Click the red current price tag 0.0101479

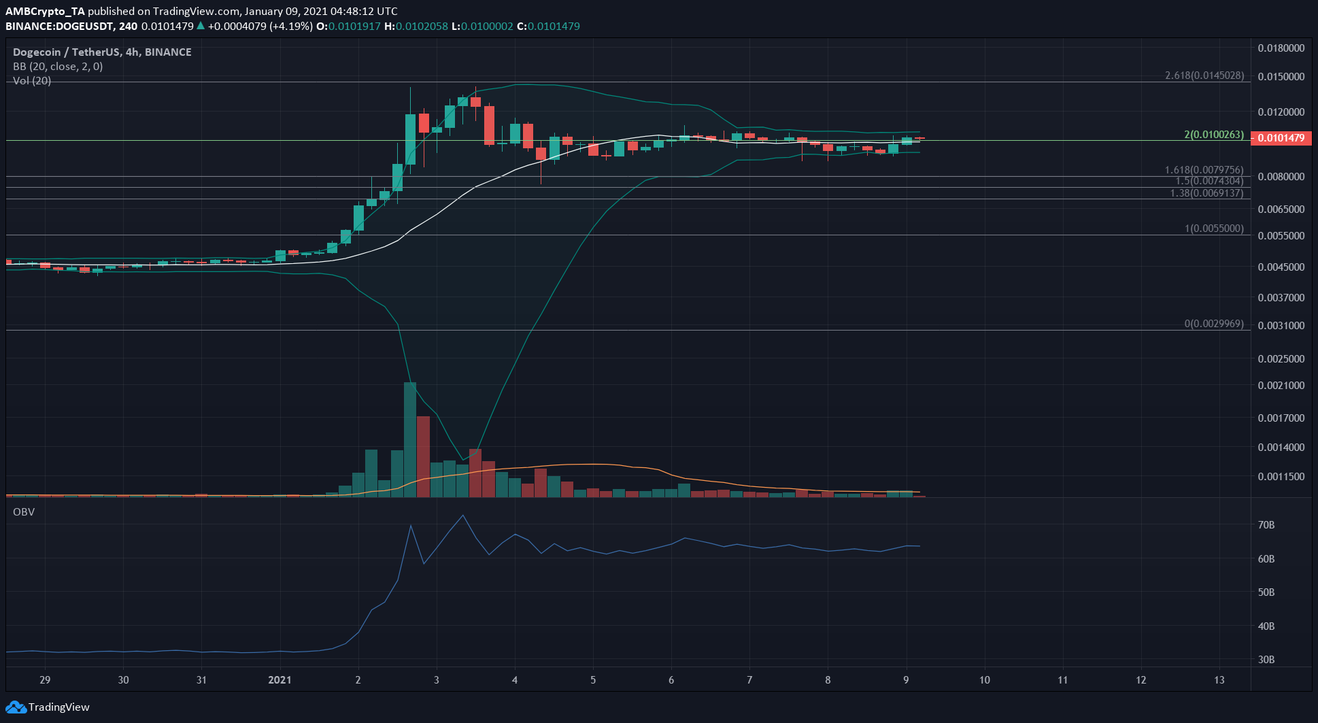pos(1281,138)
